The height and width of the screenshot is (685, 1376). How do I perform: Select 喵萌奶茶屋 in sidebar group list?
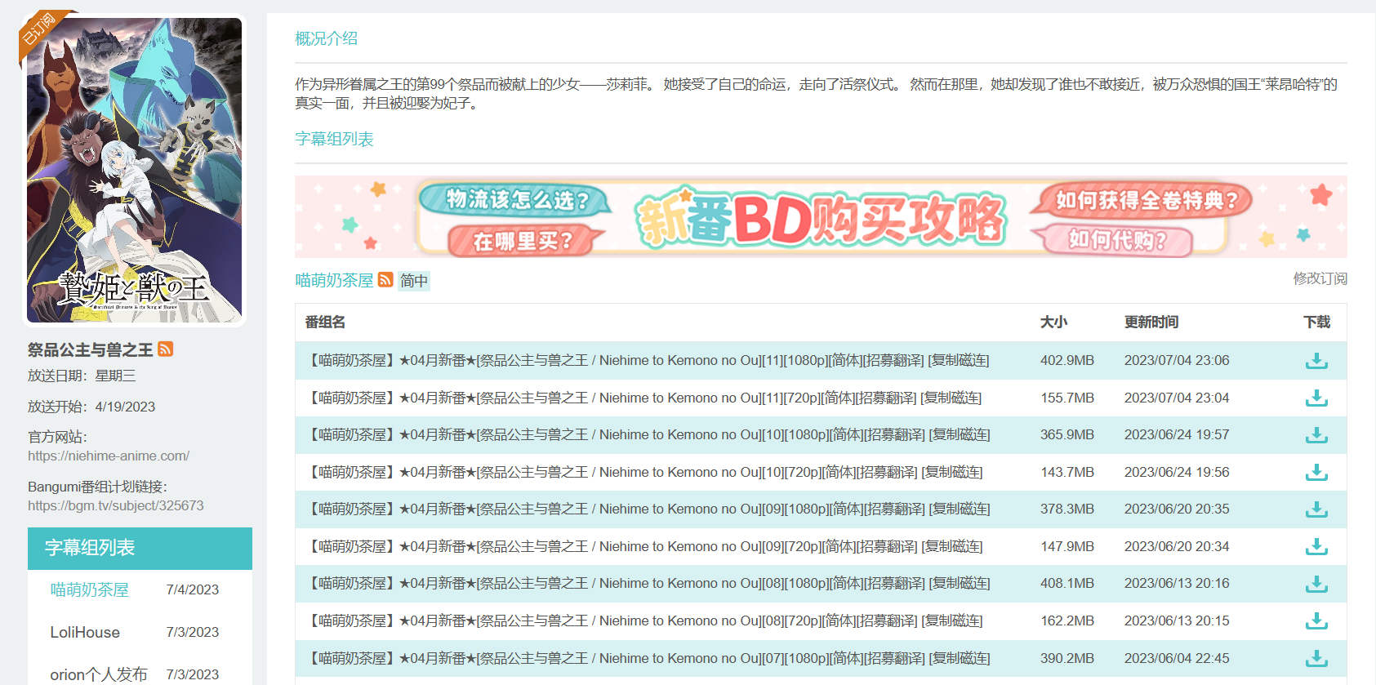(90, 590)
